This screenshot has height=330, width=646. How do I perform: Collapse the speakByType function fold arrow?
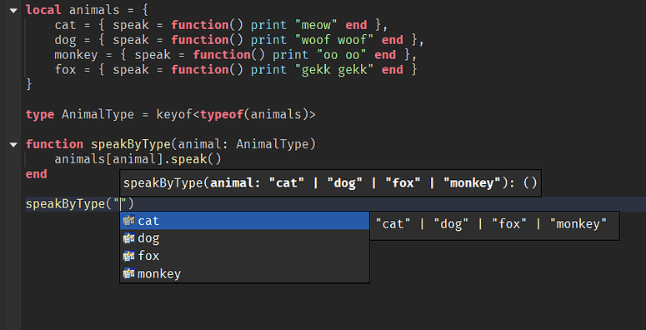coord(13,145)
